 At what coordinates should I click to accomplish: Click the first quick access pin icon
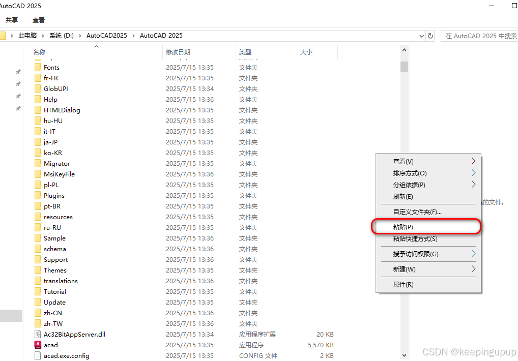click(x=18, y=72)
